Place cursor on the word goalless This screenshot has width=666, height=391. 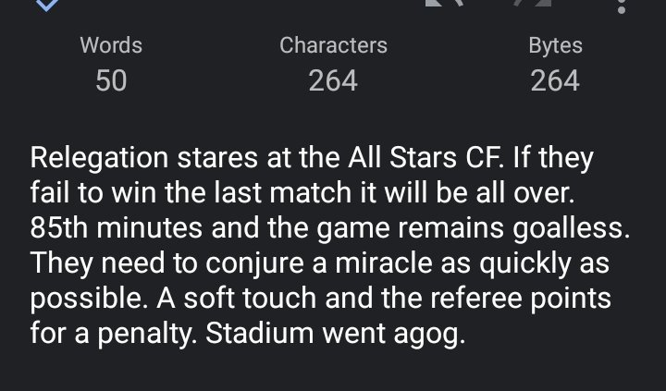click(571, 228)
